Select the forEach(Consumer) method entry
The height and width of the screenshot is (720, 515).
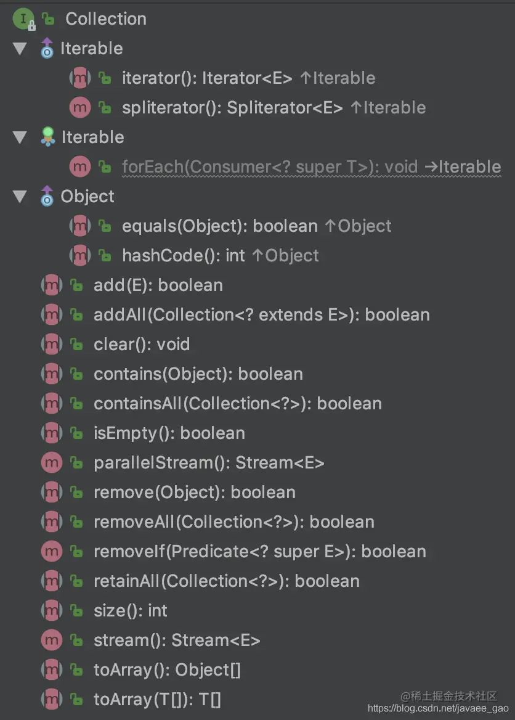click(312, 167)
